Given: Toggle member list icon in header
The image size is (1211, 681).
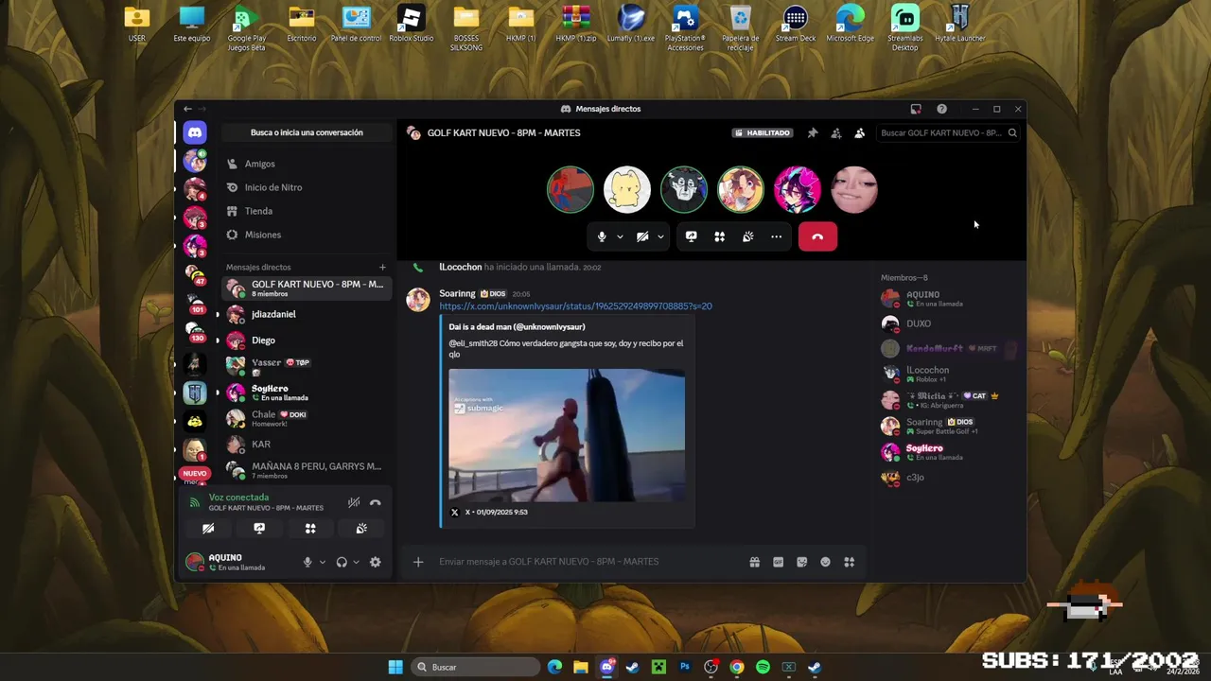Looking at the screenshot, I should (859, 133).
